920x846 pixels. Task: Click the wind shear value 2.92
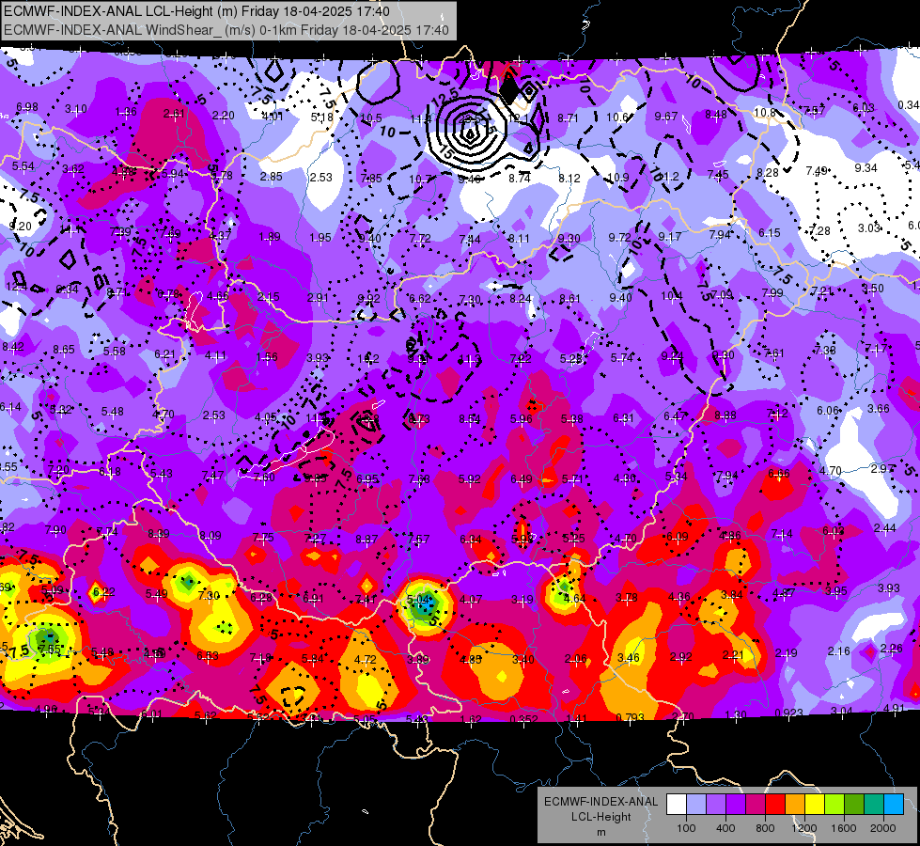point(680,656)
